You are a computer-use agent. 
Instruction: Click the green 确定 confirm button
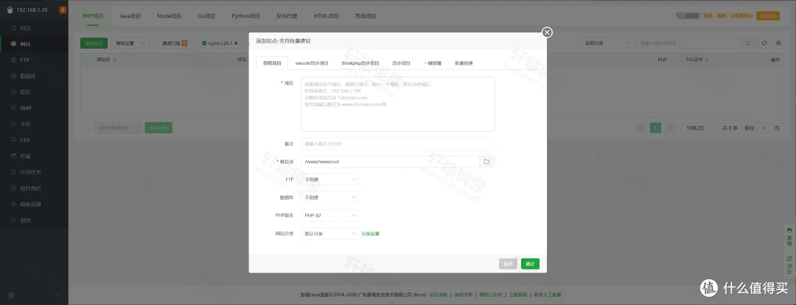(530, 264)
